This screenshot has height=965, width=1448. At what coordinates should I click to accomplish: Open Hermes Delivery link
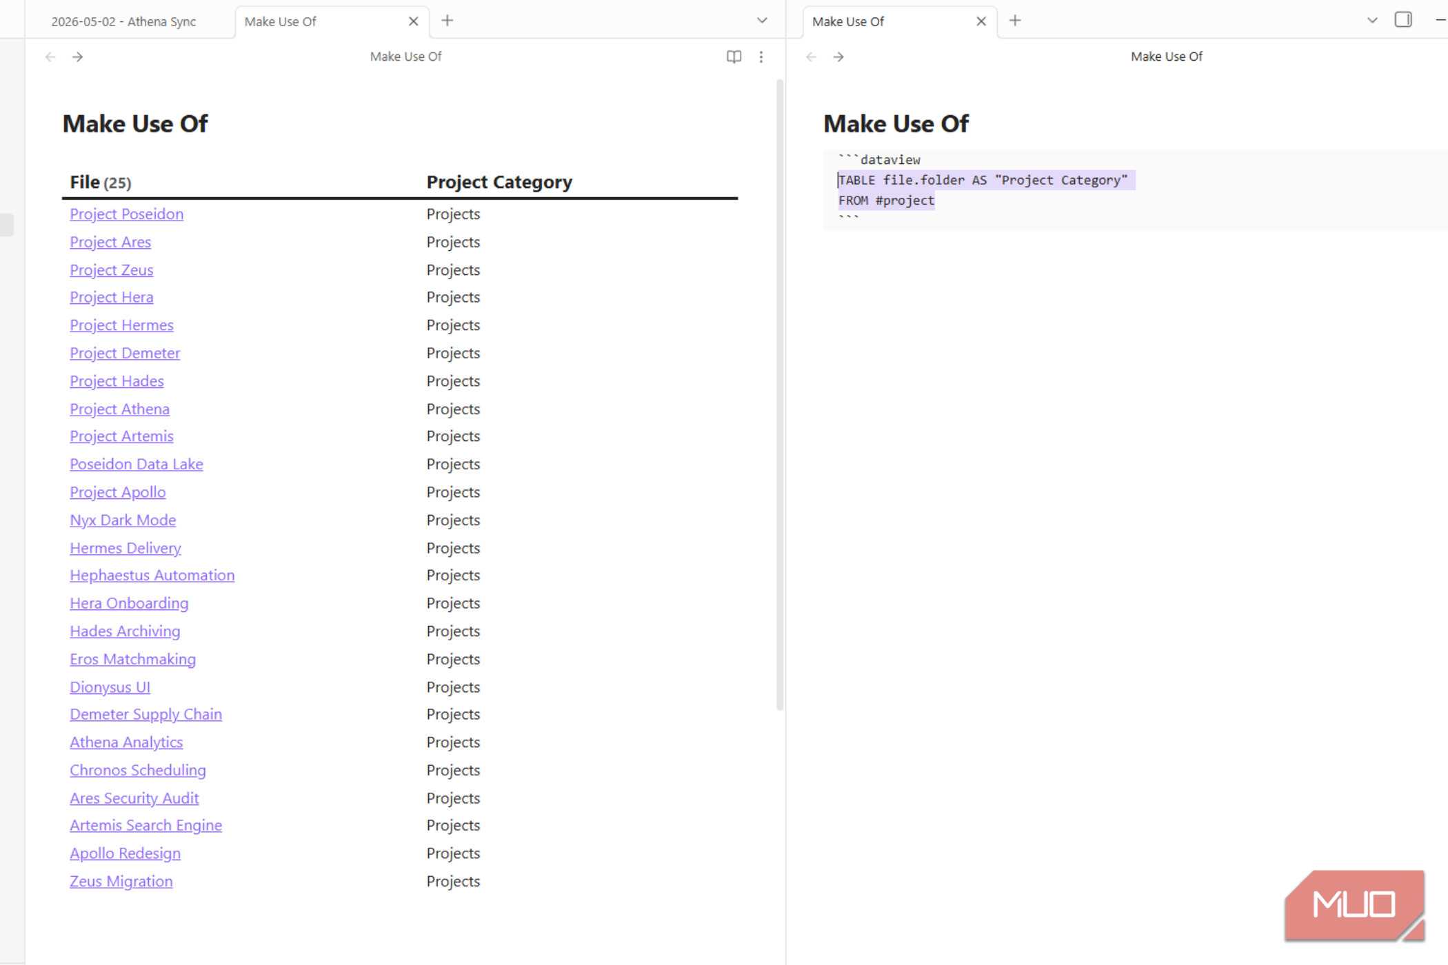click(125, 548)
